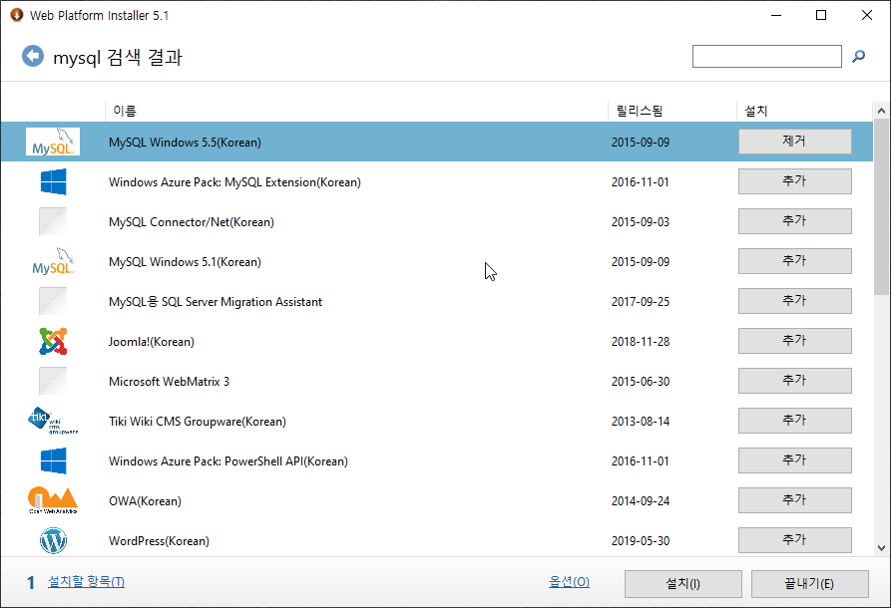Click the items-to-install count number 1

coord(31,582)
